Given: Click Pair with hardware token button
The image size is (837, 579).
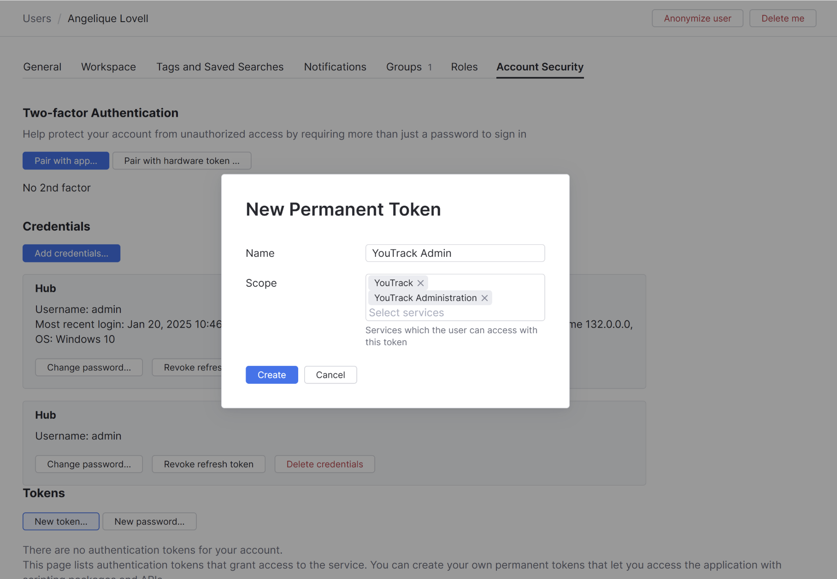Looking at the screenshot, I should [182, 161].
